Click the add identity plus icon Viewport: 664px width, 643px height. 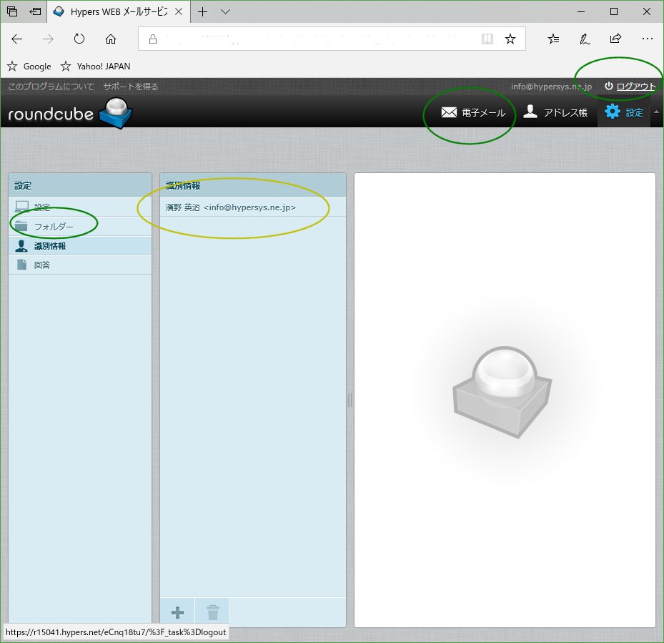[x=177, y=612]
